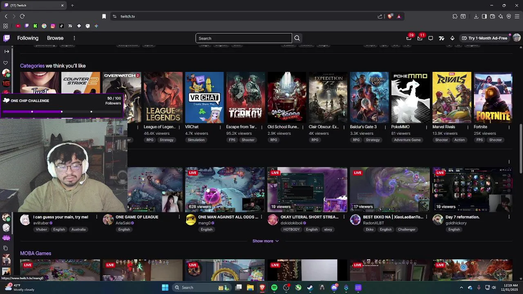Open options menu for Old School RuneScape
Image resolution: width=523 pixels, height=294 pixels.
pos(303,127)
